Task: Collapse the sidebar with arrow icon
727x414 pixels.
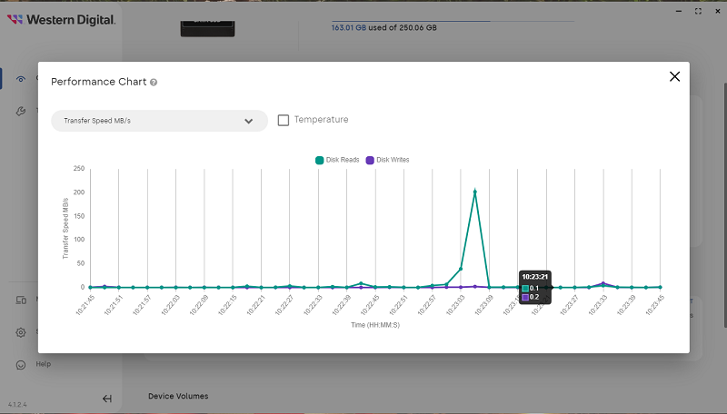Action: pos(107,399)
